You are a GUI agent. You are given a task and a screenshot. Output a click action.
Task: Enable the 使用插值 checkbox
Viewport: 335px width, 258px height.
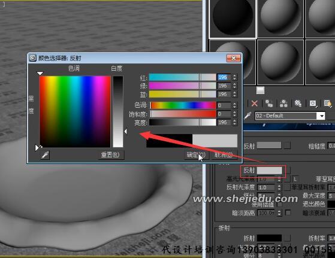[x=279, y=205]
